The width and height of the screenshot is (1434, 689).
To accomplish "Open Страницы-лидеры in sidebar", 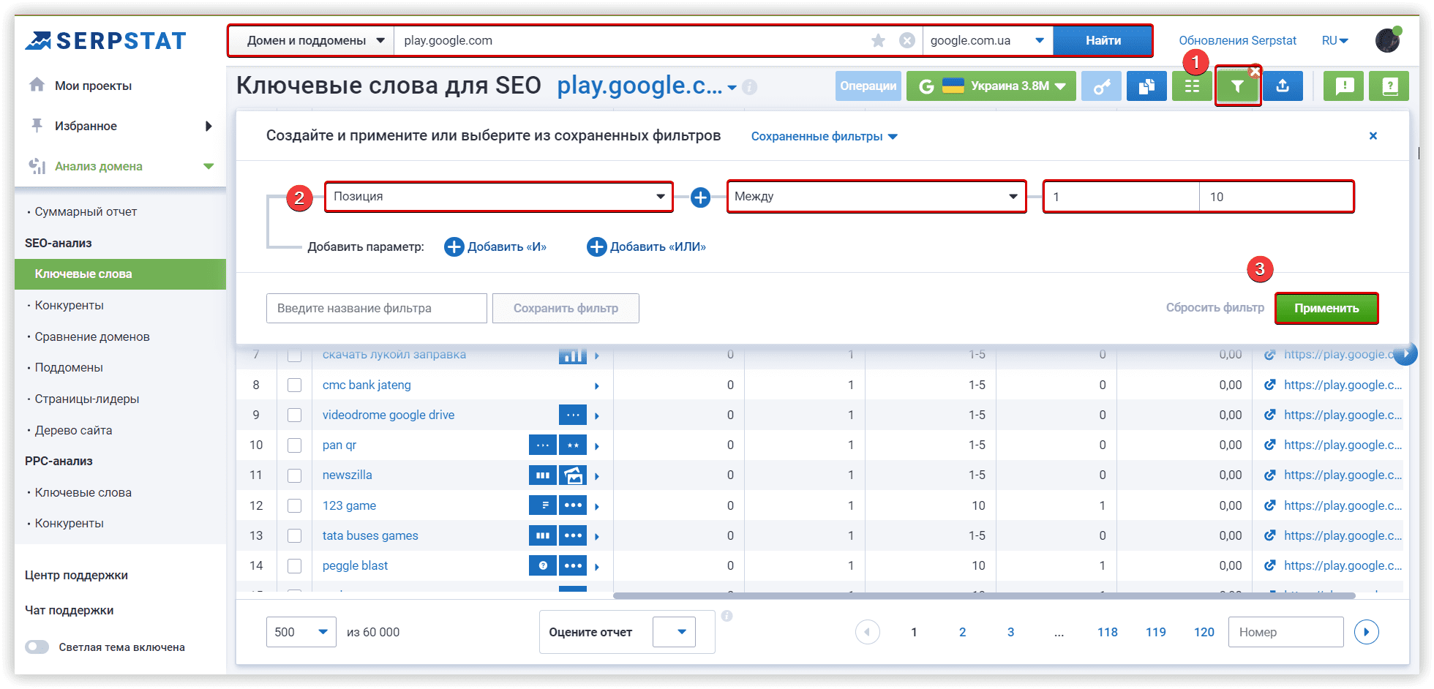I will click(x=87, y=399).
